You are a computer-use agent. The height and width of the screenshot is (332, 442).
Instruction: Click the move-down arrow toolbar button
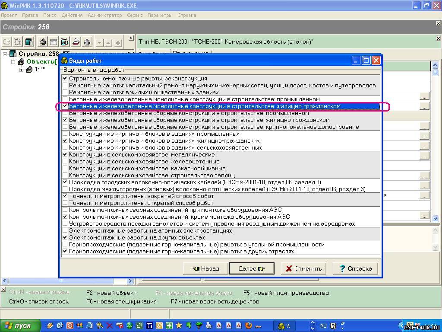(x=99, y=43)
